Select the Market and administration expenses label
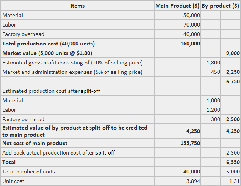The width and height of the screenshot is (241, 186). [72, 72]
